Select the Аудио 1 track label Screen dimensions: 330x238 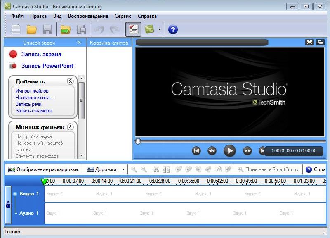click(29, 213)
